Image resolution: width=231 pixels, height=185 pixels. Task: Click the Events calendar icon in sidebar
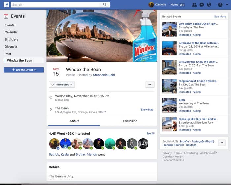[6, 16]
